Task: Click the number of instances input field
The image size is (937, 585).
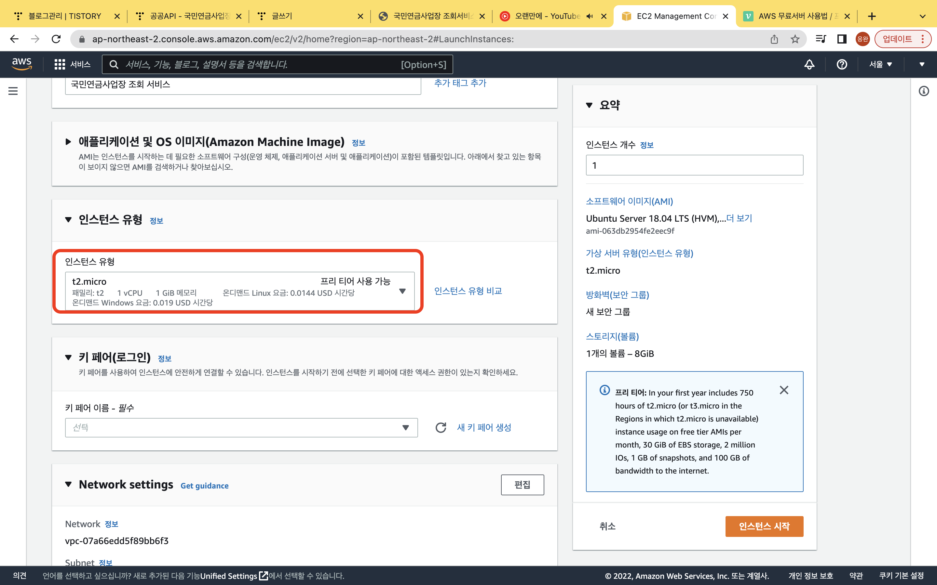Action: tap(694, 166)
